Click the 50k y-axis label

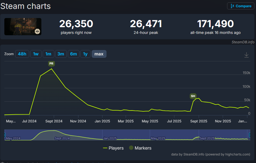point(247,100)
